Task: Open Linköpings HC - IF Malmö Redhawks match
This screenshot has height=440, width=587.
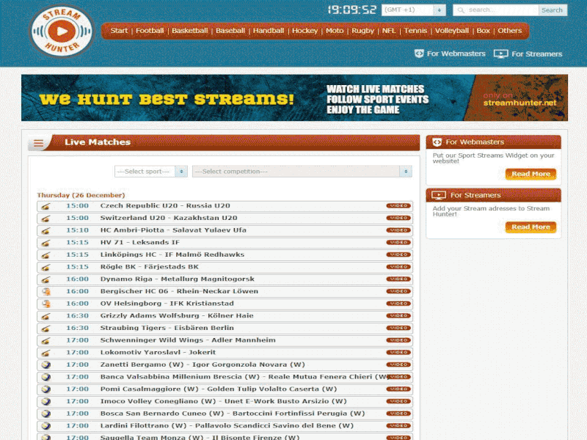Action: [x=172, y=254]
